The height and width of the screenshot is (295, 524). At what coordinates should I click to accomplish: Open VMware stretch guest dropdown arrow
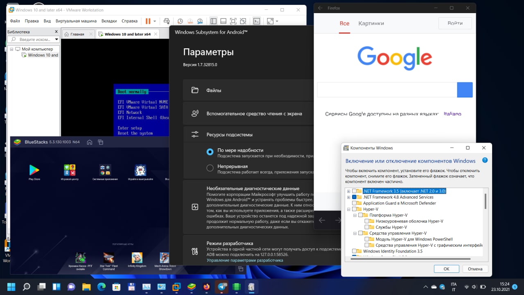[x=277, y=21]
